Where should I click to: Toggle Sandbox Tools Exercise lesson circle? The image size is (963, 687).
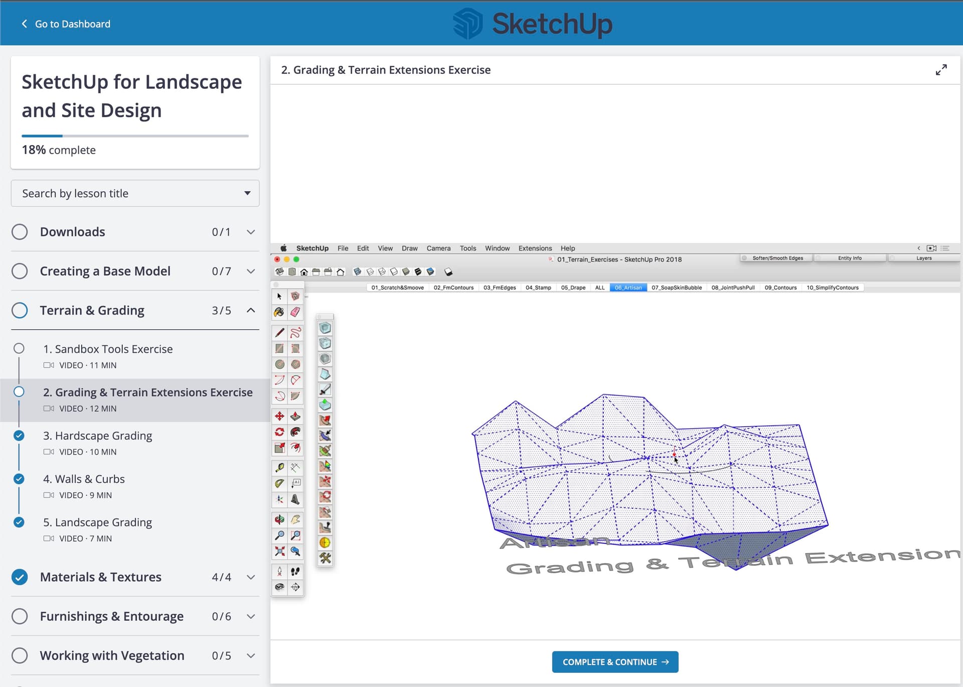coord(19,348)
